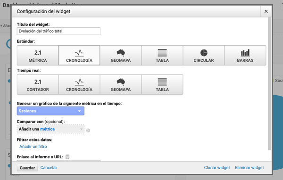The width and height of the screenshot is (283, 180).
Task: Click Añadir un filtro link
Action: click(33, 147)
